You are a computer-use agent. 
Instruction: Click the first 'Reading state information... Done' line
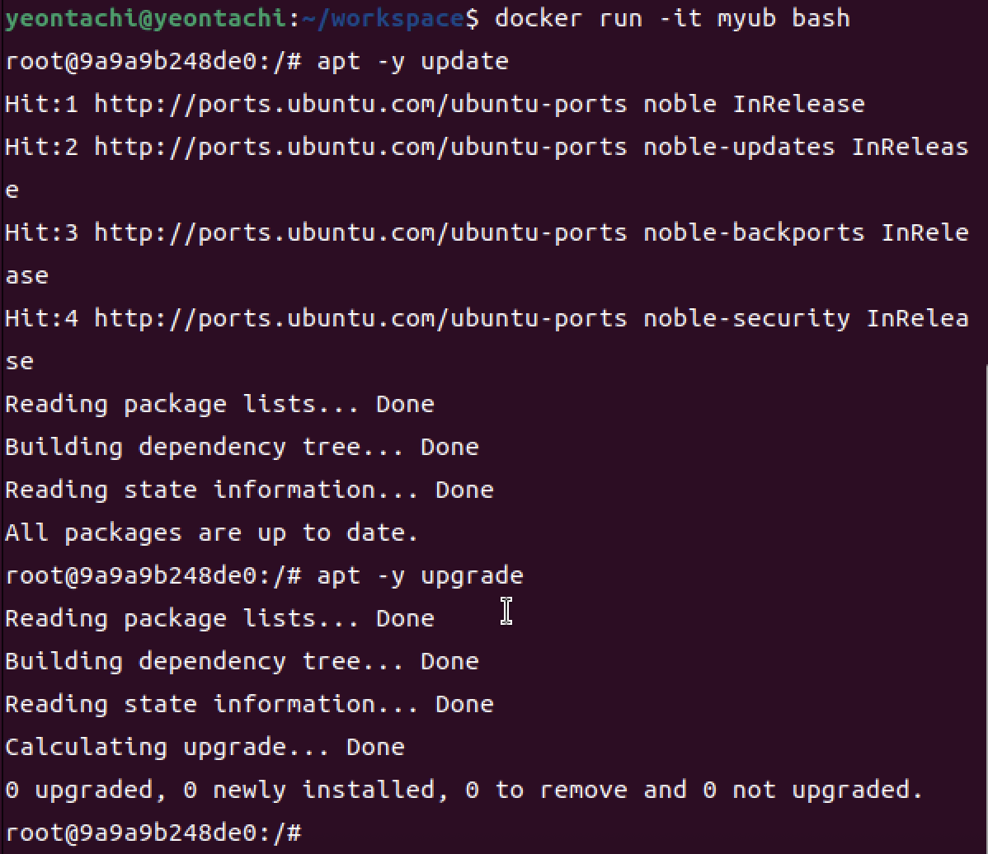[x=250, y=490]
